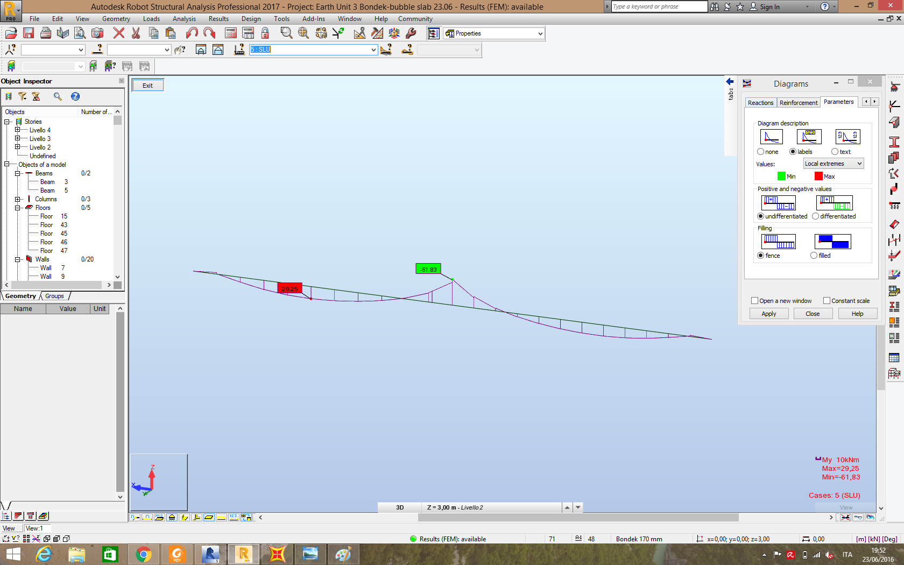
Task: Open Chrome from the taskbar
Action: [144, 554]
